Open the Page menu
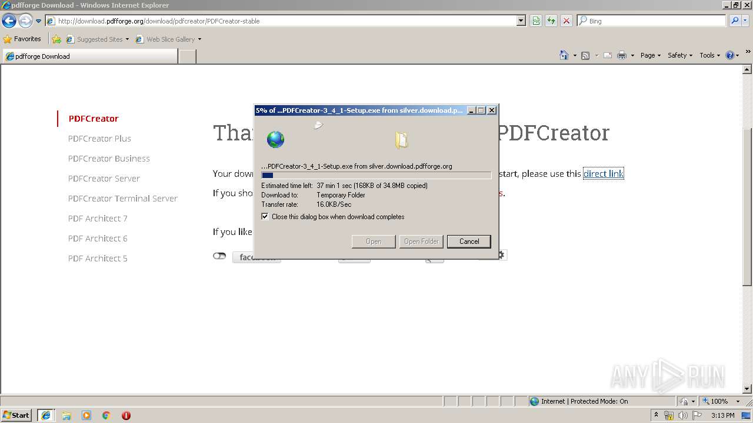The image size is (753, 423). [650, 55]
